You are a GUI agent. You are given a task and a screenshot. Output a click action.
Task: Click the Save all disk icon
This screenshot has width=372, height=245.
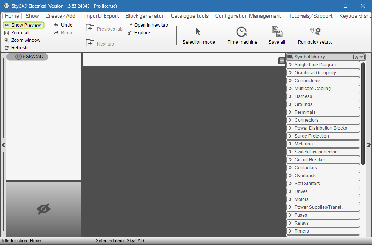277,32
